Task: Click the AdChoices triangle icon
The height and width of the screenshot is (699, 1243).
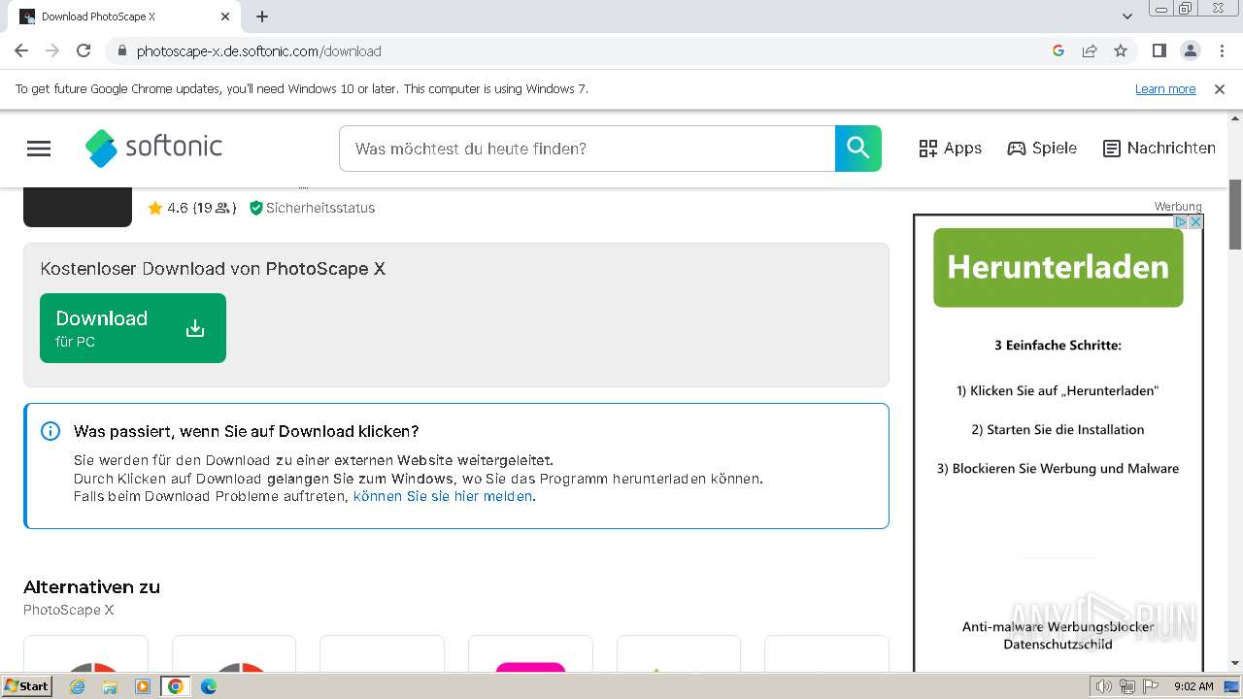Action: click(x=1182, y=222)
